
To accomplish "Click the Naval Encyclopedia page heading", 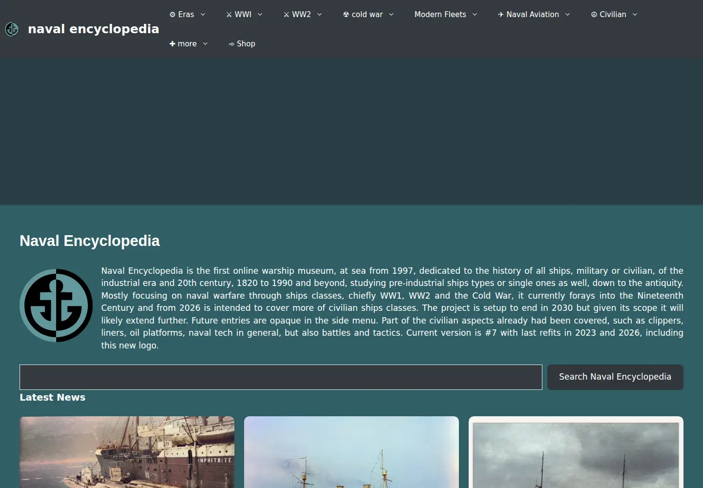I will coord(90,241).
